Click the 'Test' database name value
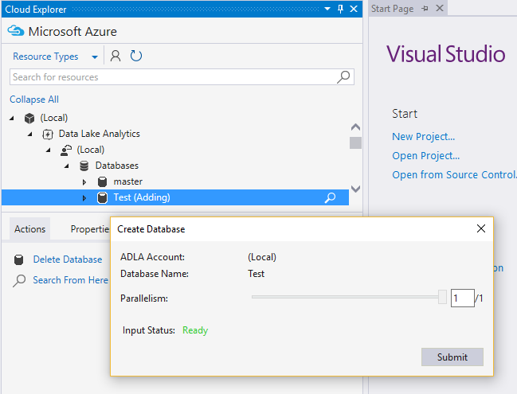The image size is (517, 394). (257, 274)
